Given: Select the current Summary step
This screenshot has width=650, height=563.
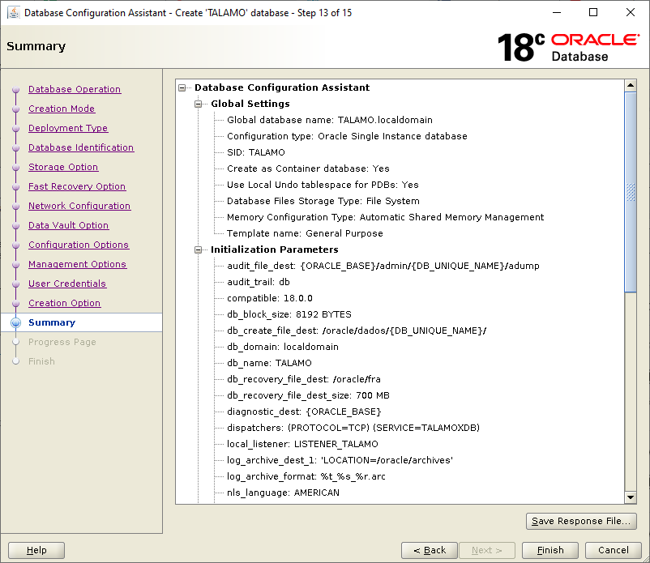Looking at the screenshot, I should click(52, 322).
